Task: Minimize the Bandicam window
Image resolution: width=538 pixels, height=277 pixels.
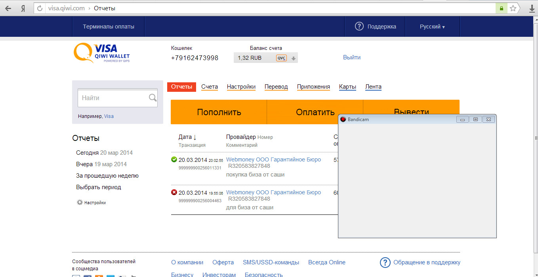Action: click(462, 119)
